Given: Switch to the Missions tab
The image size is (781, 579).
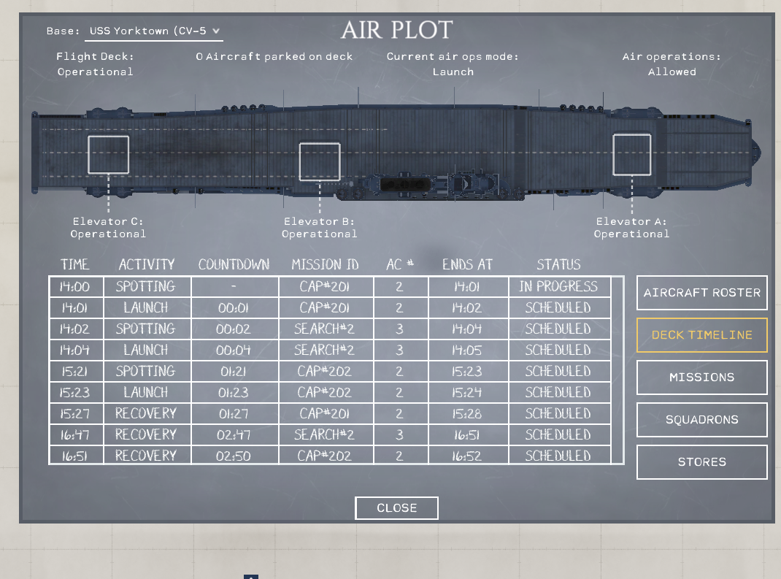Looking at the screenshot, I should pos(701,377).
